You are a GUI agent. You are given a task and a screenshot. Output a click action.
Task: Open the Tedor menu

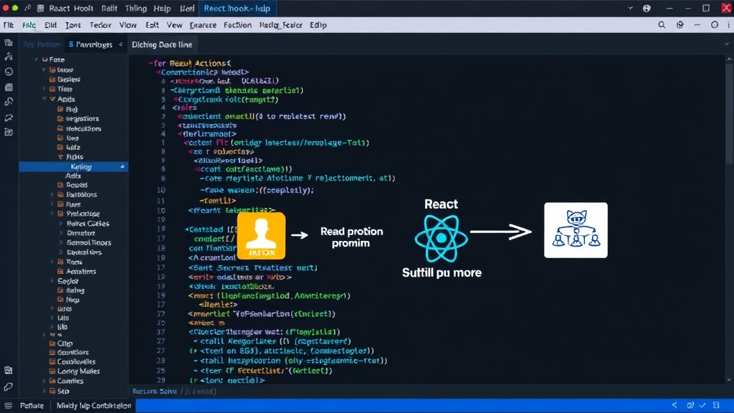100,25
